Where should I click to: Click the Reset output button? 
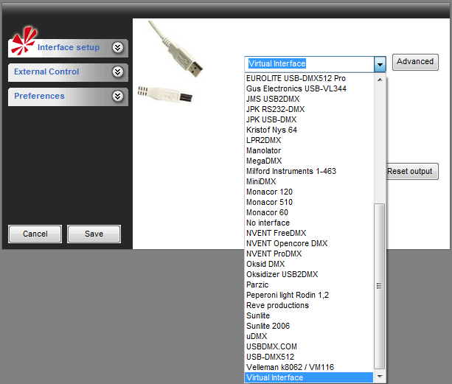[412, 172]
